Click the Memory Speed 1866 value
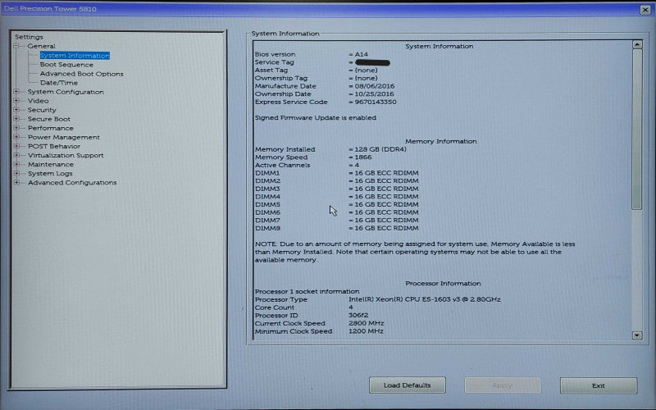Image resolution: width=656 pixels, height=410 pixels. pyautogui.click(x=362, y=157)
